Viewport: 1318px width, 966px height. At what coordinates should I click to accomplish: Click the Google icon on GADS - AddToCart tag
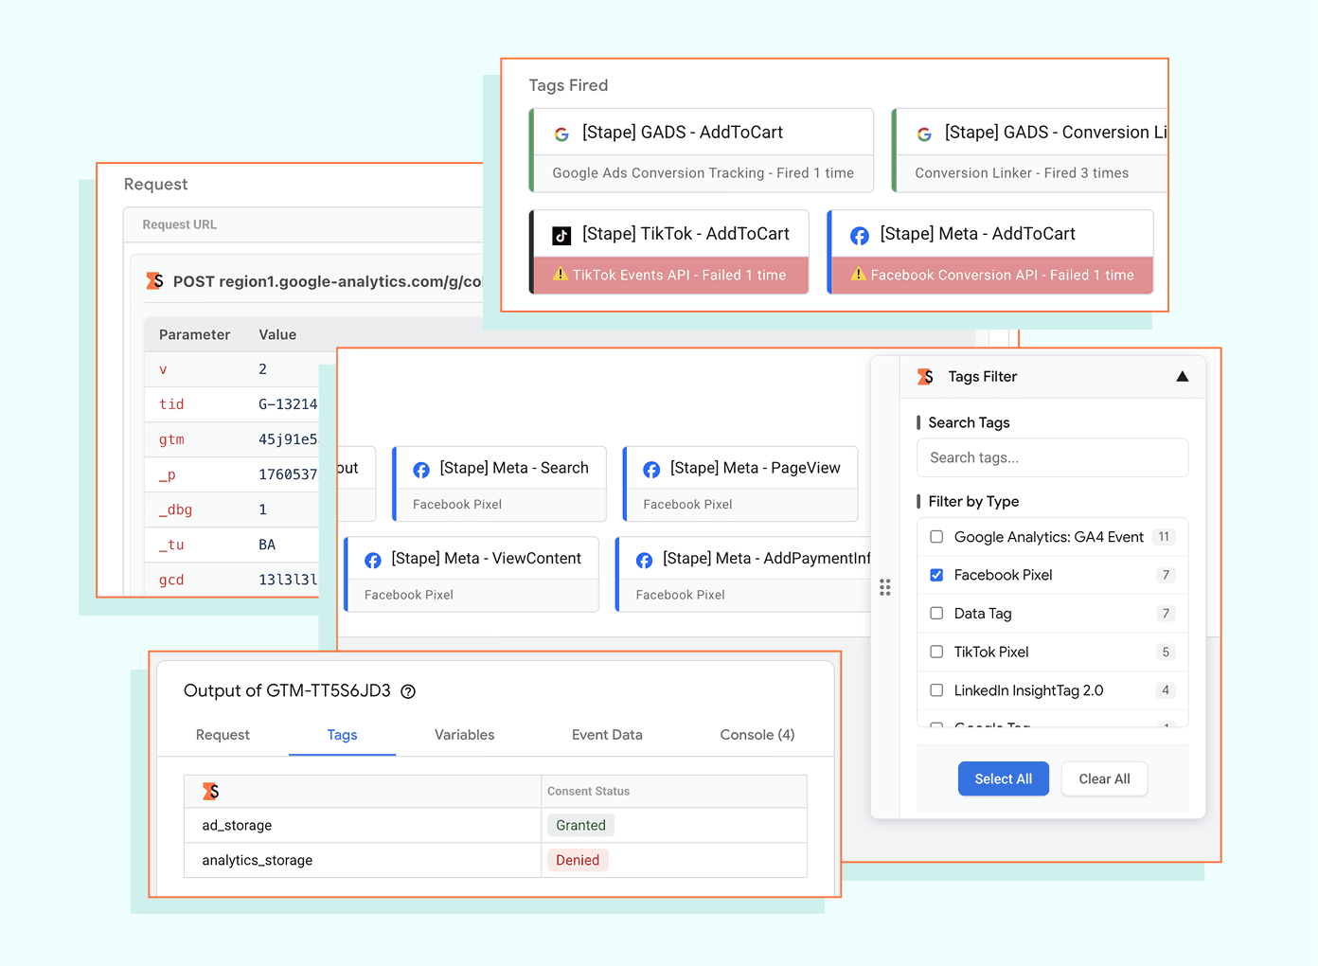tap(561, 134)
